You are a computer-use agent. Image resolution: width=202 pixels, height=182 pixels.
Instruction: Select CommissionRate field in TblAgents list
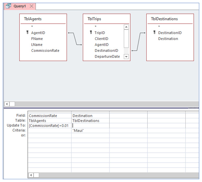tap(45, 50)
